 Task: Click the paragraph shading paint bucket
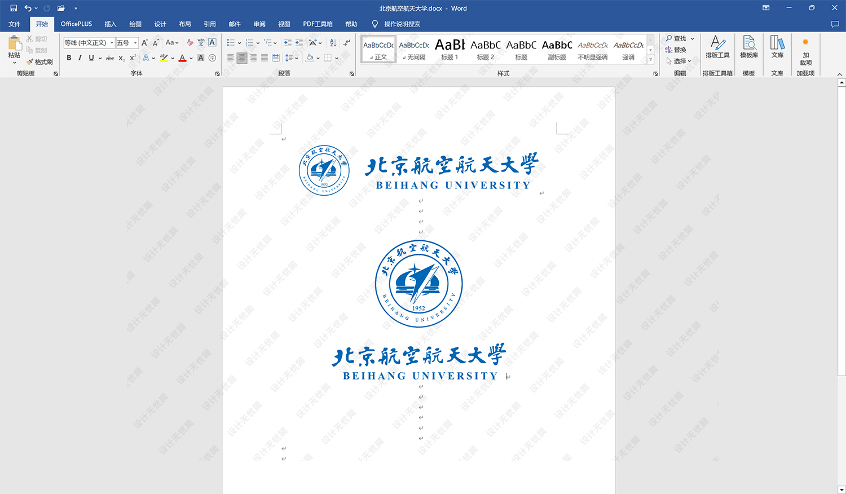point(310,58)
